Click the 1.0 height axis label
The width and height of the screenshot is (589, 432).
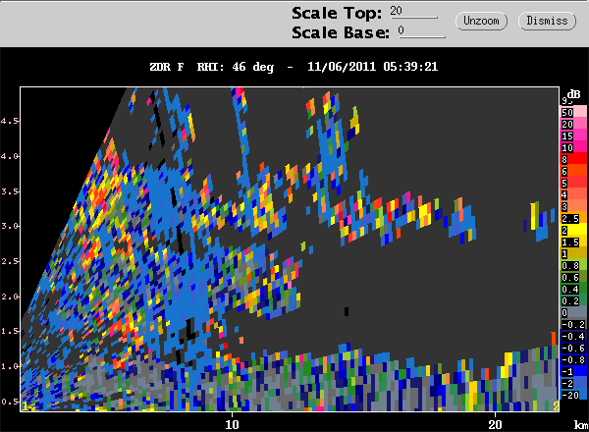pyautogui.click(x=9, y=366)
